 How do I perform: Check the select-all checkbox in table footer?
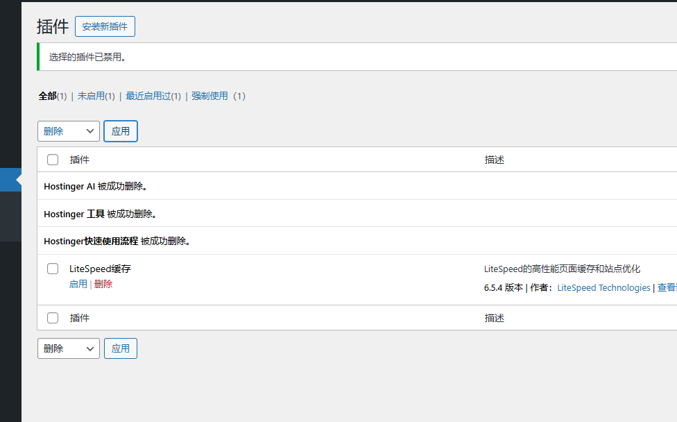pyautogui.click(x=52, y=317)
